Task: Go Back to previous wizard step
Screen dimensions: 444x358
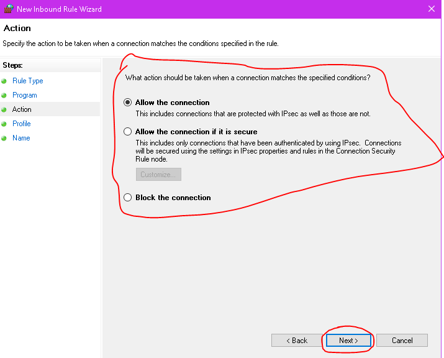Action: pos(297,340)
